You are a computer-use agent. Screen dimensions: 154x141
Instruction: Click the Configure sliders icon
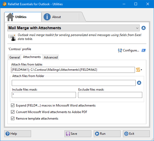point(120,50)
